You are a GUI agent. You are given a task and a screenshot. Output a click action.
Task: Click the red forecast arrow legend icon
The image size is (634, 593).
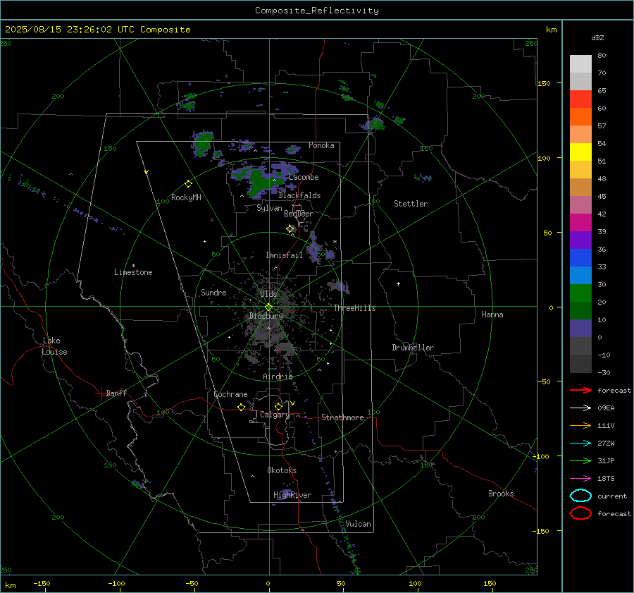tap(580, 390)
